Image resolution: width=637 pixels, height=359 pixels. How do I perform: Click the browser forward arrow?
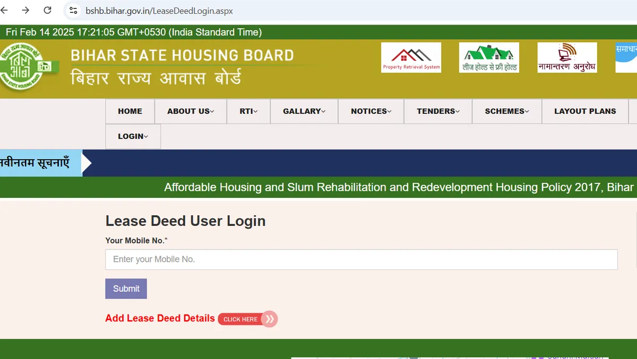coord(25,10)
